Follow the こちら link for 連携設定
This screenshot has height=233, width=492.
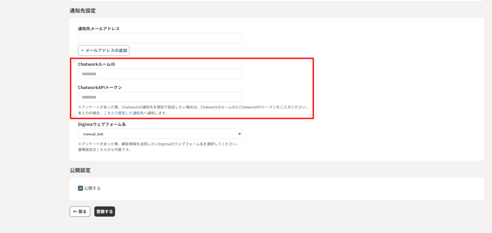[x=101, y=150]
